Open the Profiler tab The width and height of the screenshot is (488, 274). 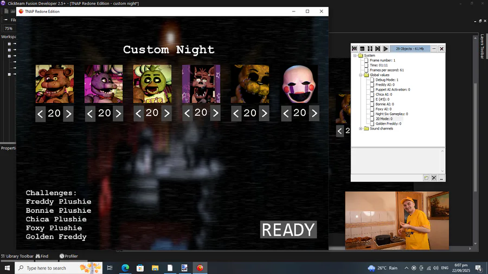click(x=68, y=256)
